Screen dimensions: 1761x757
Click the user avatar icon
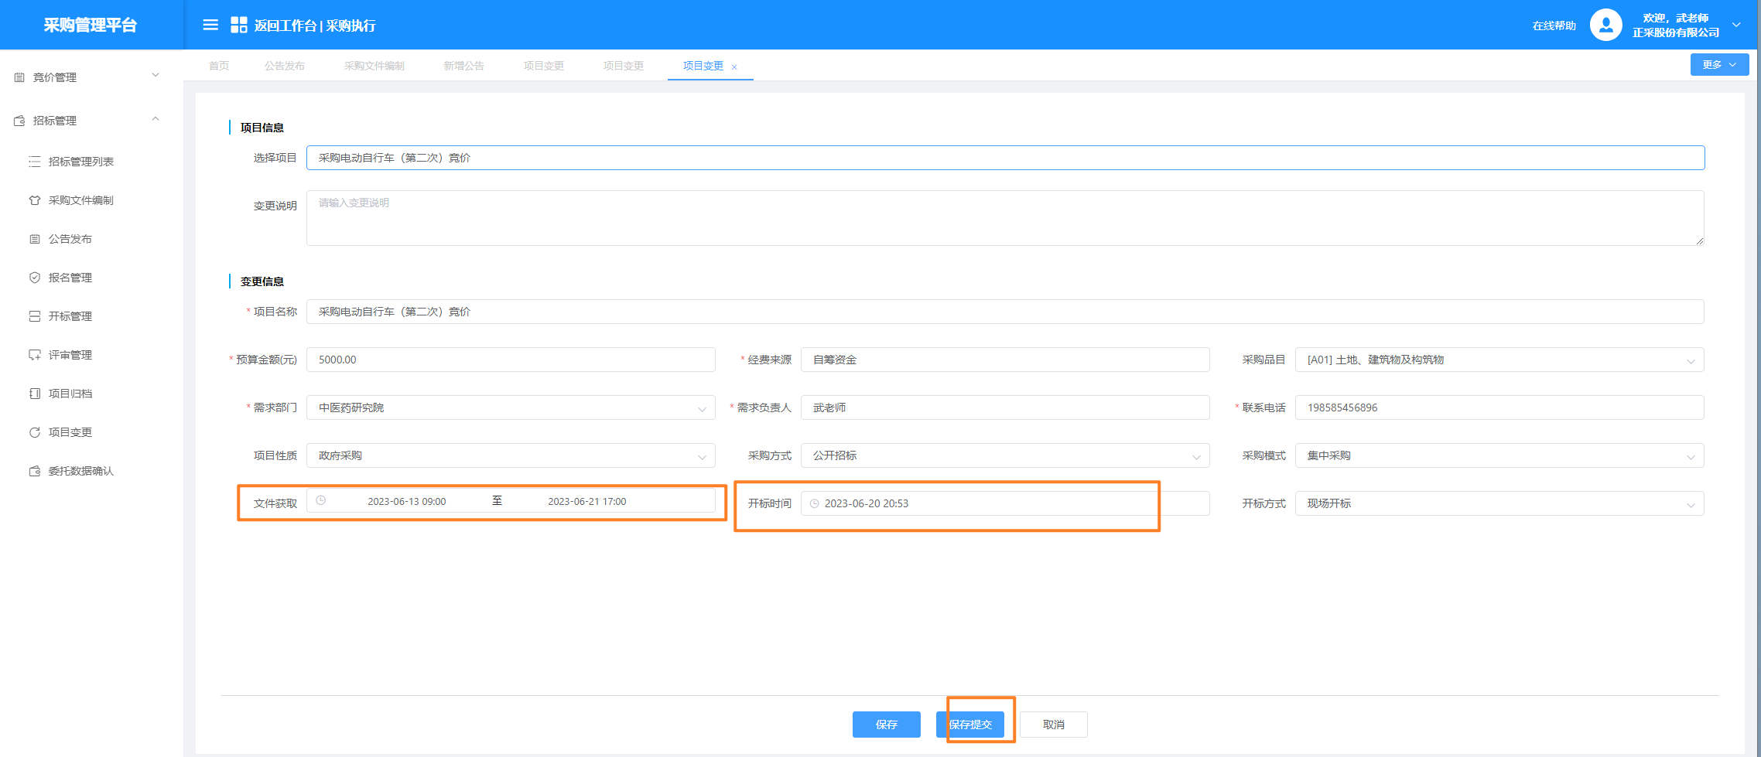click(1605, 26)
